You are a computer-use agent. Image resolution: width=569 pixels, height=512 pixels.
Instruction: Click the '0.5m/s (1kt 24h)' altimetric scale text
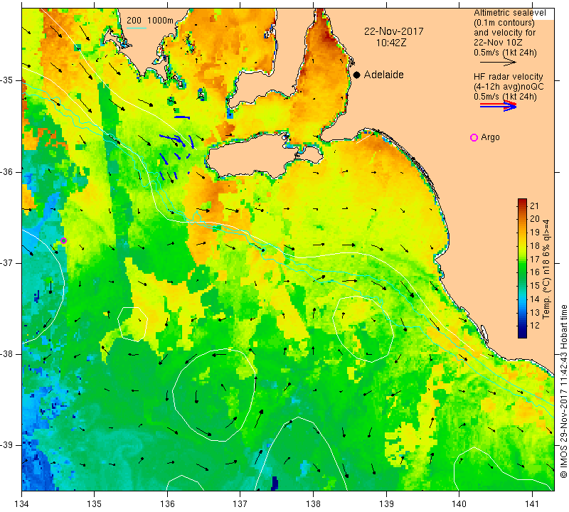[505, 53]
